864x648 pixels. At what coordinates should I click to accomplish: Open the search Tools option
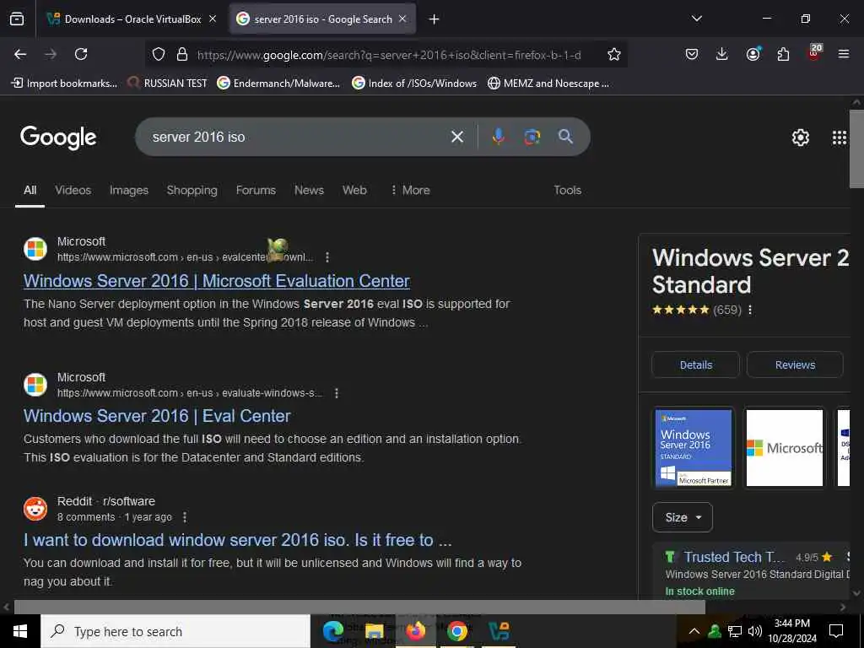point(568,190)
